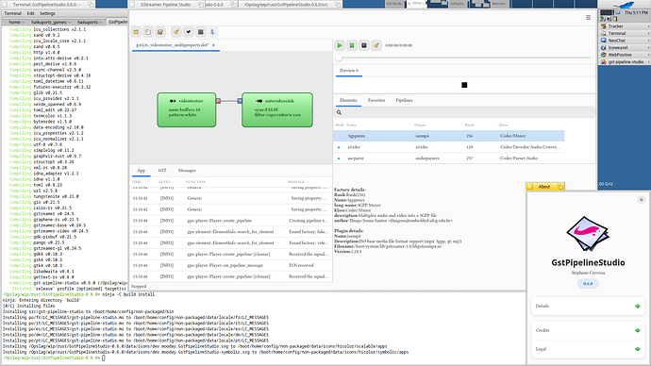
Task: Click the red src pad on videotestsrc
Action: [218, 101]
